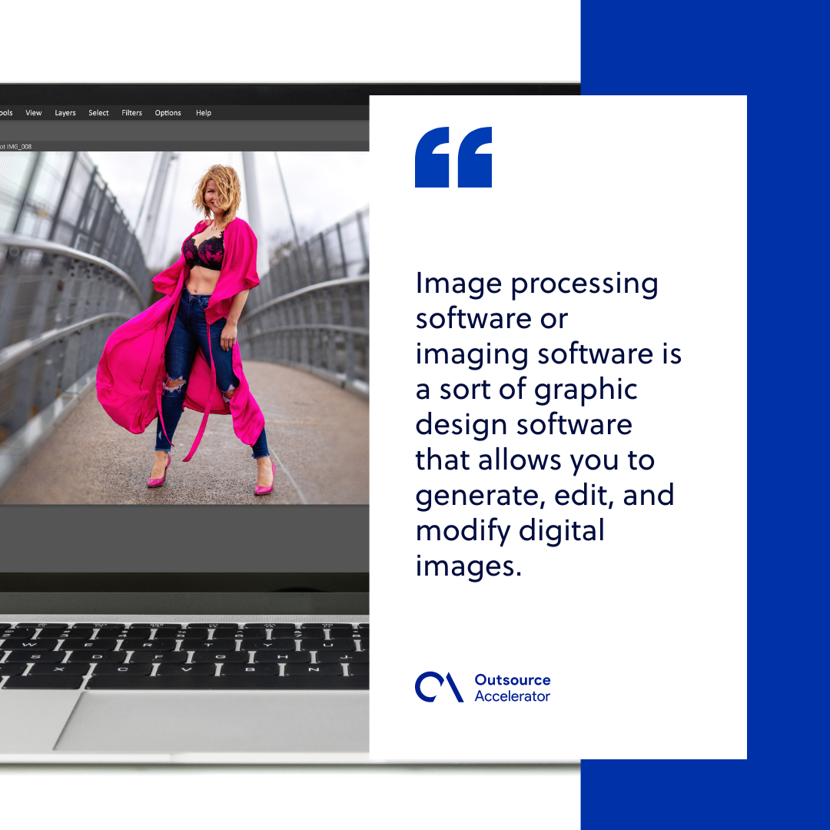Open the Help menu
Viewport: 830px width, 830px height.
click(x=203, y=112)
